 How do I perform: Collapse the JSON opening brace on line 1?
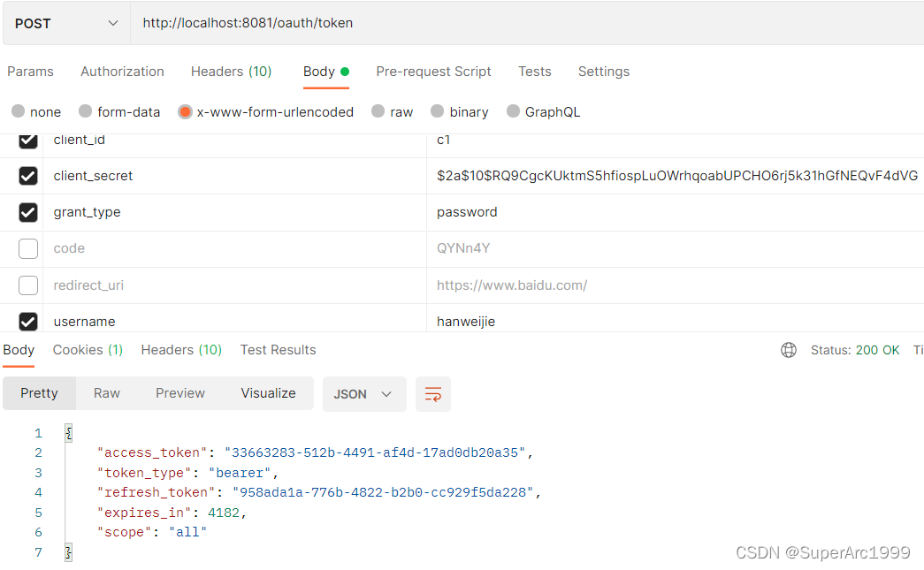point(68,433)
